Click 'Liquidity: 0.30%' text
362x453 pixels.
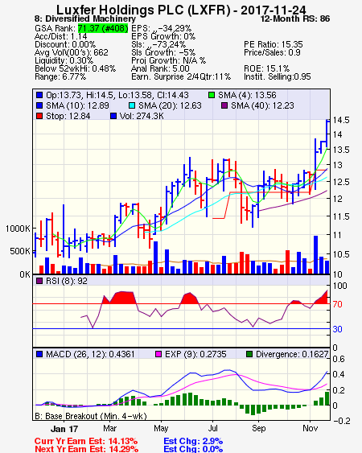64,60
